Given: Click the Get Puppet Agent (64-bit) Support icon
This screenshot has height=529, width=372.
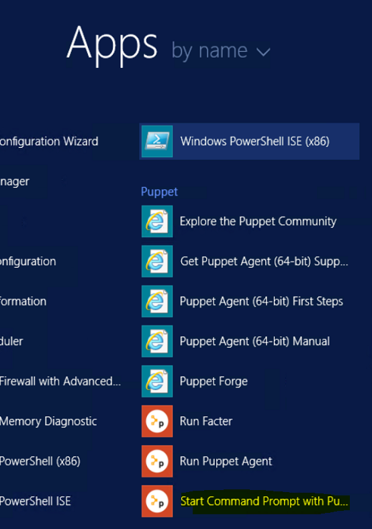Looking at the screenshot, I should [x=157, y=261].
